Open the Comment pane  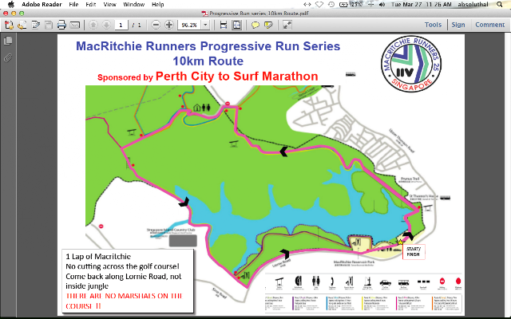[489, 25]
